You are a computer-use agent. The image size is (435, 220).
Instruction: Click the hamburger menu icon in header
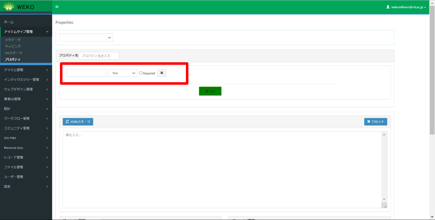pos(57,7)
